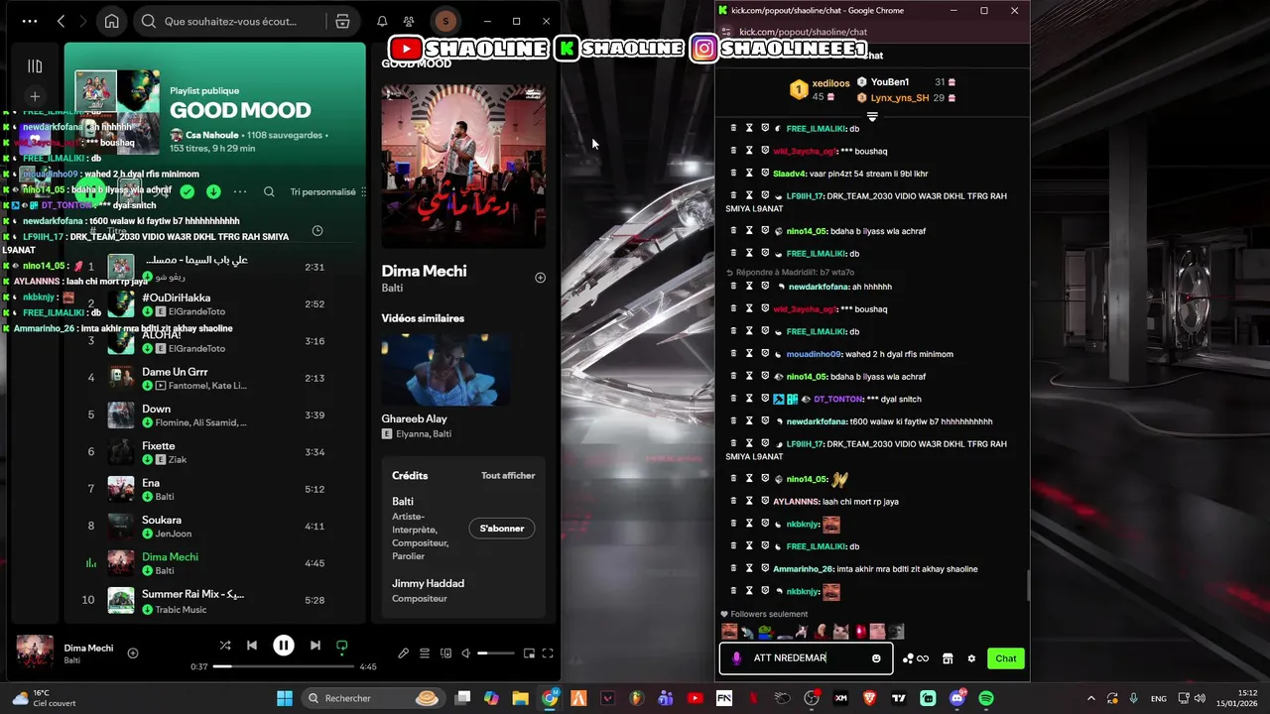Image resolution: width=1270 pixels, height=714 pixels.
Task: Open GOOD MOOD playlist more options
Action: [240, 191]
